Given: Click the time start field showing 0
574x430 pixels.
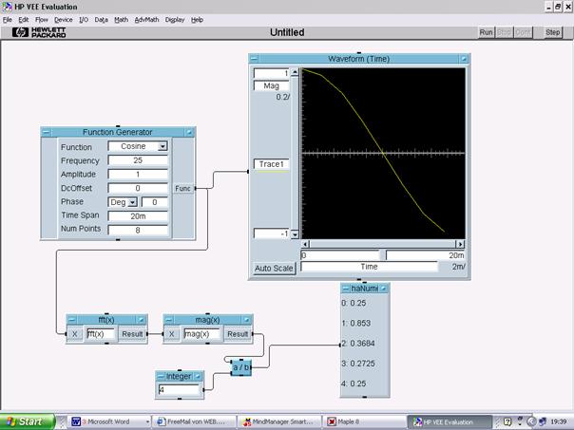Looking at the screenshot, I should pos(340,255).
